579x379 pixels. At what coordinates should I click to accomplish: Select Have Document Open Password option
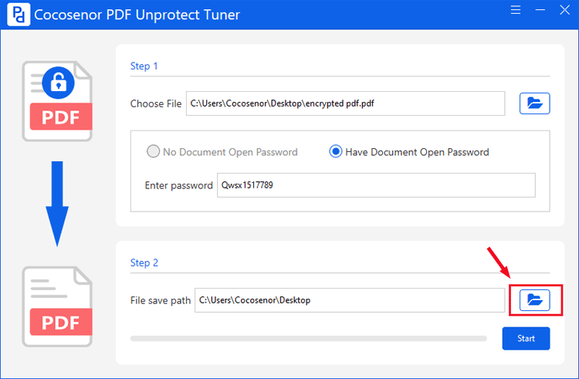(x=408, y=151)
